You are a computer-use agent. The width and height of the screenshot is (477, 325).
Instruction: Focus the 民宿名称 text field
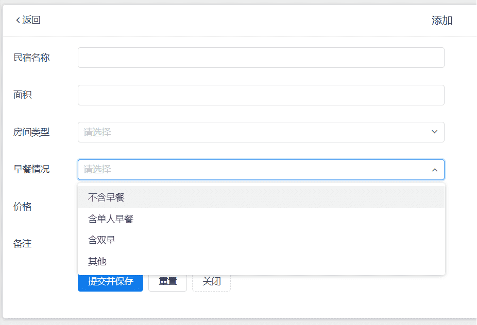tap(261, 58)
